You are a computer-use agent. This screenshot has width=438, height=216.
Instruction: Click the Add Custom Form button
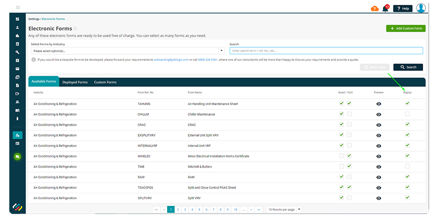(406, 28)
